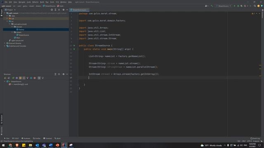
Task: Toggle green Structure filter icon
Action: click(13, 78)
